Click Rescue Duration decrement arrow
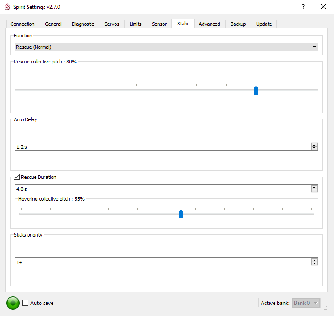The height and width of the screenshot is (316, 334). tap(314, 190)
